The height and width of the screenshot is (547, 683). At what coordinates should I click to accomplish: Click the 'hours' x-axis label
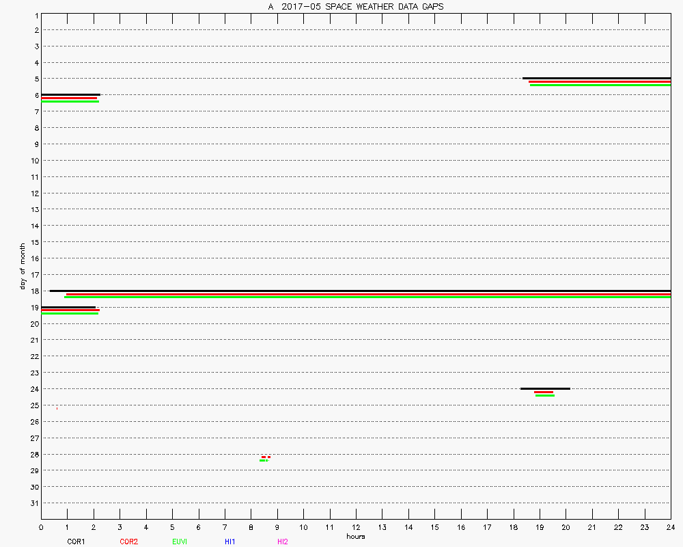[355, 536]
